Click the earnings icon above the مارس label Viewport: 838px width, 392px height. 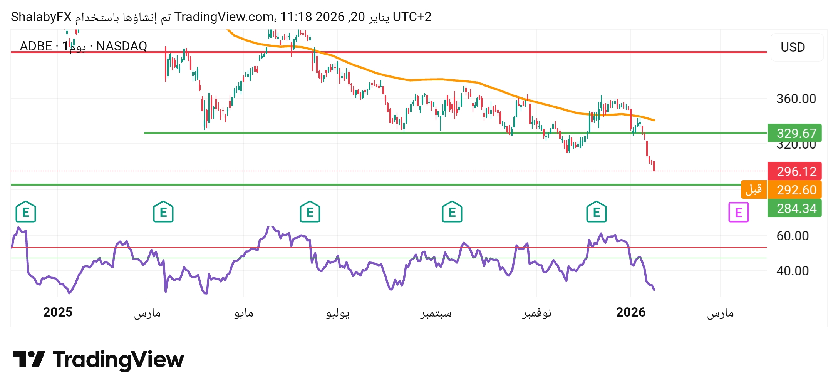[163, 211]
